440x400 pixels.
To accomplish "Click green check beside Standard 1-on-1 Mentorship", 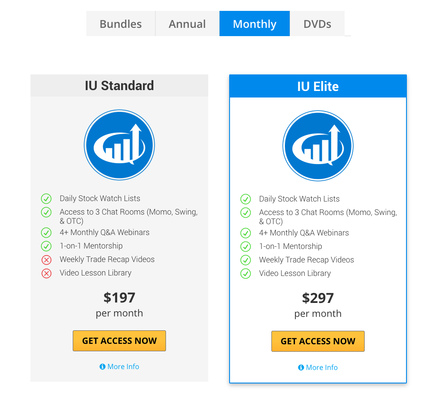I will 46,246.
